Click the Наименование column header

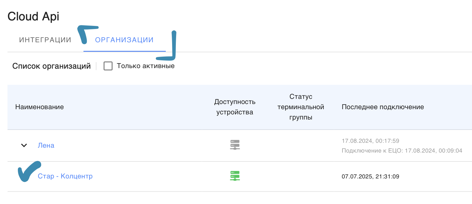(x=39, y=107)
